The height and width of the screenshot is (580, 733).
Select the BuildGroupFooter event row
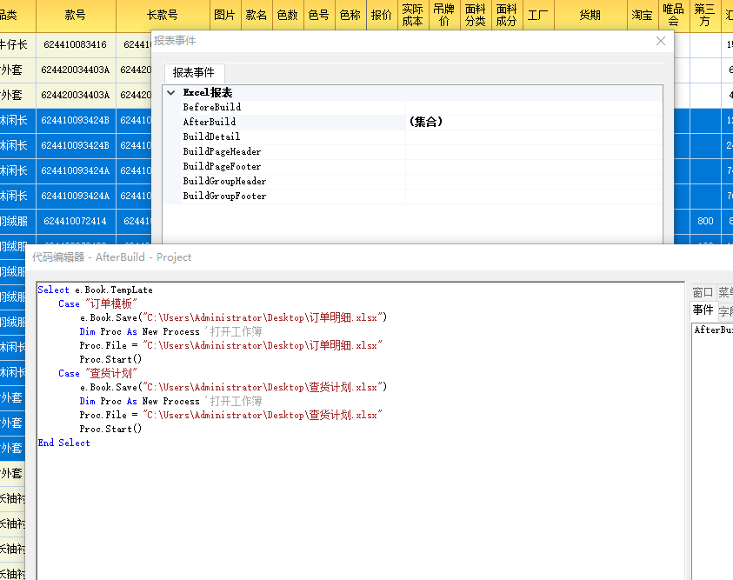(413, 197)
